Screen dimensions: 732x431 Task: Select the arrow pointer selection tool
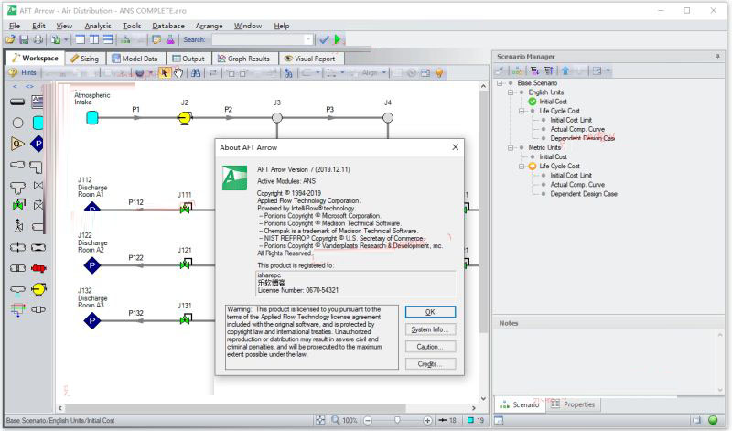165,73
